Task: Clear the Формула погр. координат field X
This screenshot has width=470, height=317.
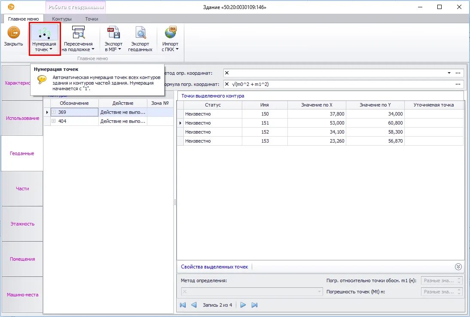Action: coord(227,84)
